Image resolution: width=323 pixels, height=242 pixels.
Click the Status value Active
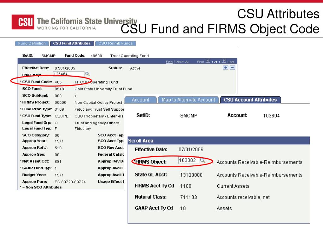click(x=135, y=68)
